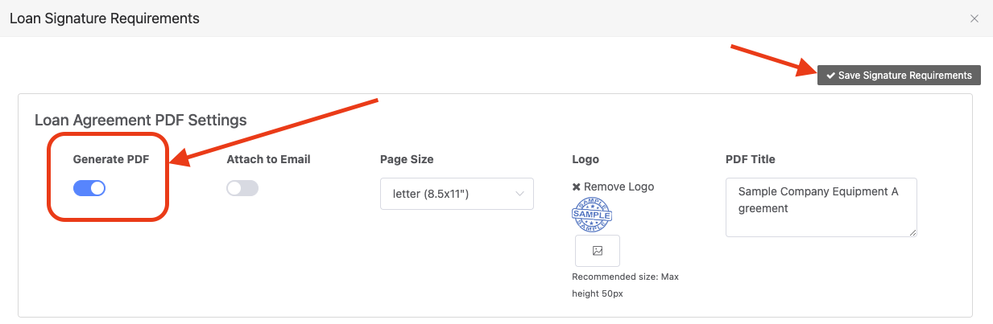The image size is (993, 324).
Task: Click inside the PDF Title text area
Action: tap(821, 207)
